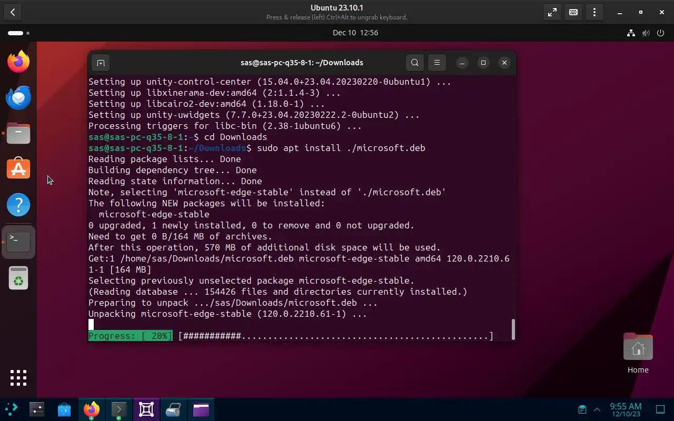Open the Trash in the Ubuntu dock

pos(18,278)
